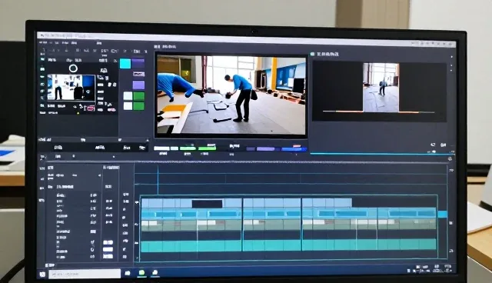Click the narrow vertical video in right monitor

(x=381, y=87)
